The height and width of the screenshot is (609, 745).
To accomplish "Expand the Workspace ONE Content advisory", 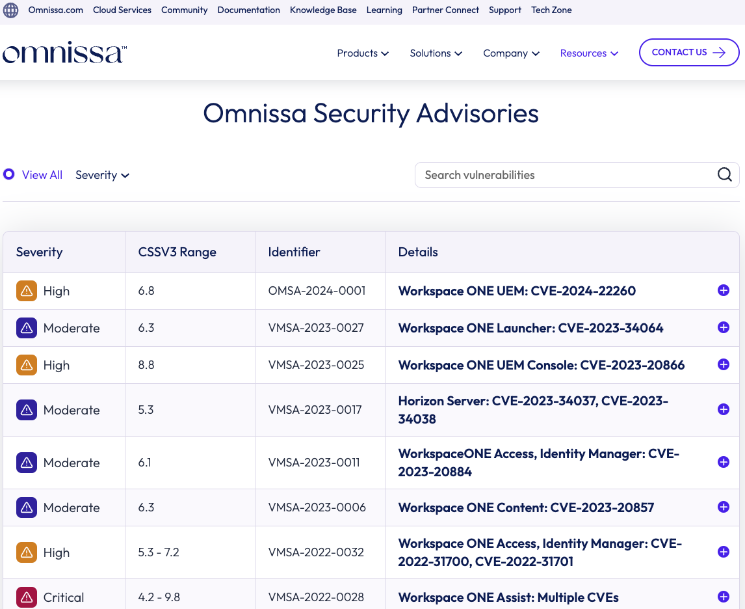I will (723, 507).
